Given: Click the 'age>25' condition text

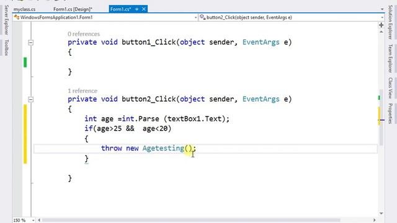Looking at the screenshot, I should 109,128.
